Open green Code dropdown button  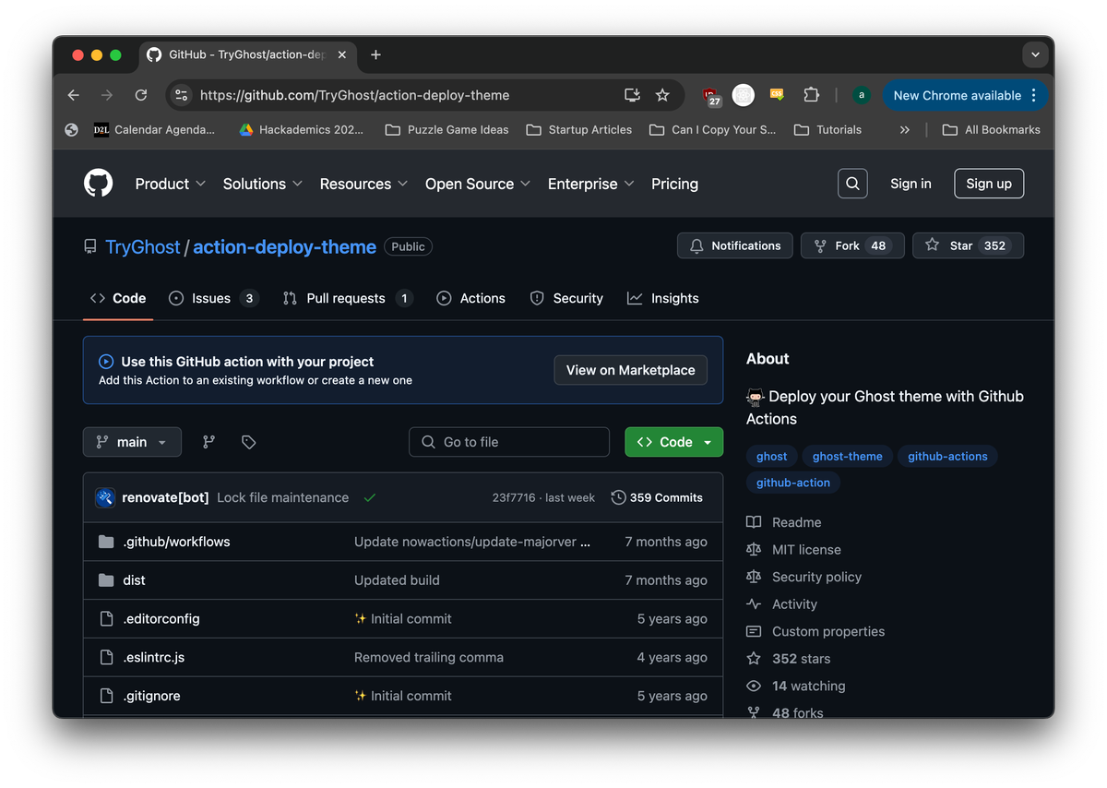[673, 442]
